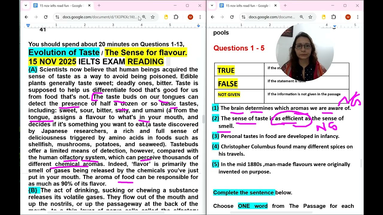Open Chrome three-dot menu in right window
Image resolution: width=383 pixels, height=215 pixels.
(x=358, y=17)
